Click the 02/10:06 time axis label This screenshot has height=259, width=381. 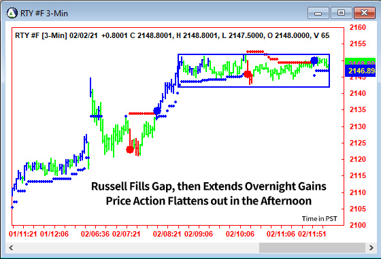pos(240,234)
